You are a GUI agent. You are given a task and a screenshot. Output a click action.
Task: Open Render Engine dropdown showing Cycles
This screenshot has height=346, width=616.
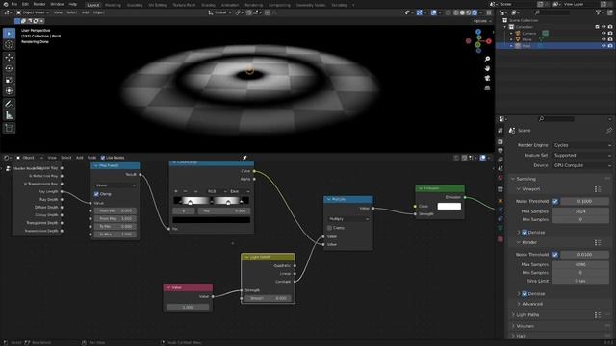point(582,145)
